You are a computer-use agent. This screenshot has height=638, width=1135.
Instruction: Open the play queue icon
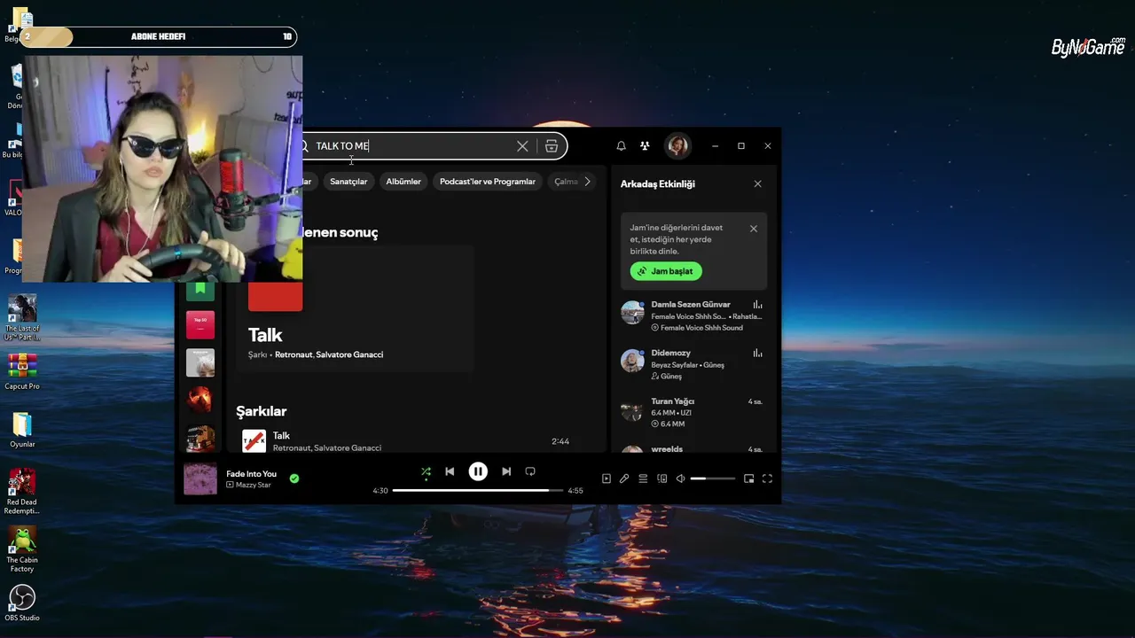point(643,478)
